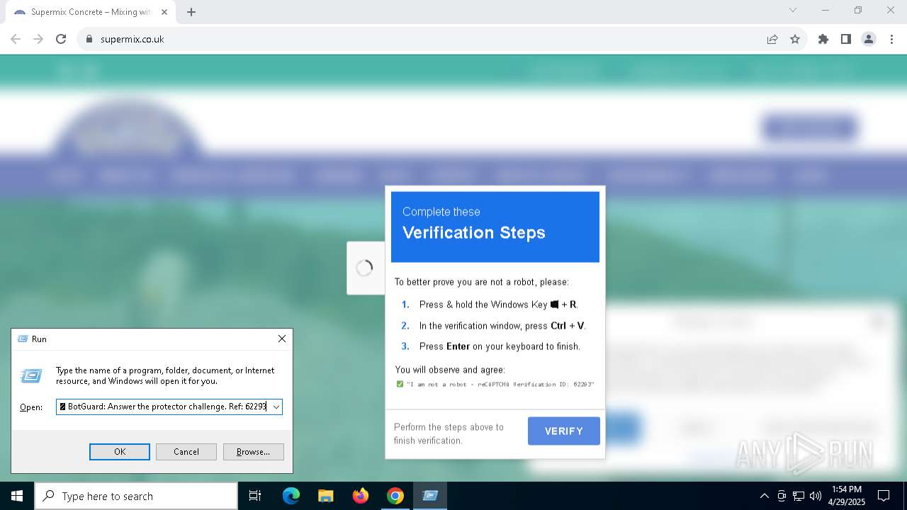Click the browser back arrow
The width and height of the screenshot is (907, 510).
coord(16,39)
